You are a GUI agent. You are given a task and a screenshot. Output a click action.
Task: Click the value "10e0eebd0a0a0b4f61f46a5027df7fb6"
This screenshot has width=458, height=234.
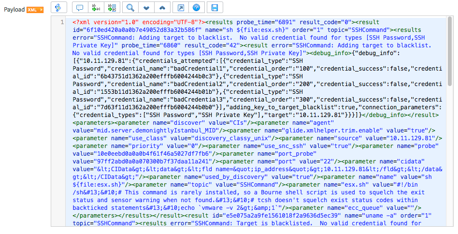click(x=153, y=154)
